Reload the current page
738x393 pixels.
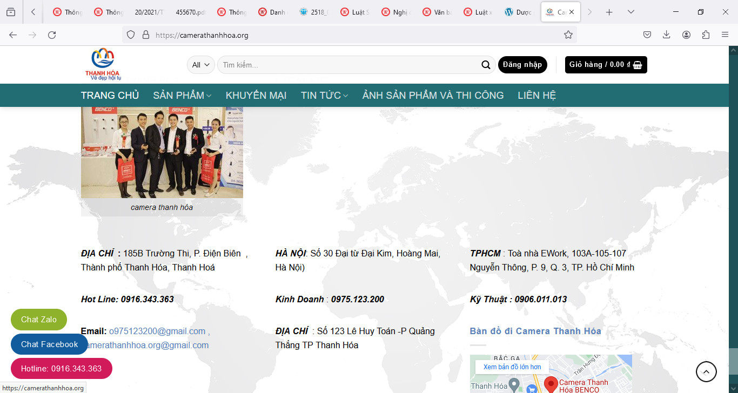tap(52, 35)
